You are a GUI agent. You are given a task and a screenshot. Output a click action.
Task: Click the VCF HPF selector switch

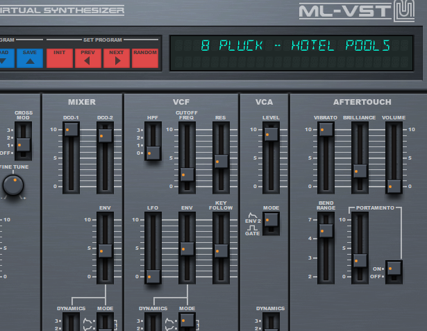pyautogui.click(x=153, y=153)
